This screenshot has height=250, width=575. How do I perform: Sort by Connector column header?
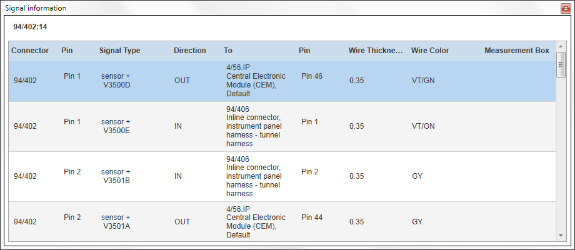pos(30,51)
